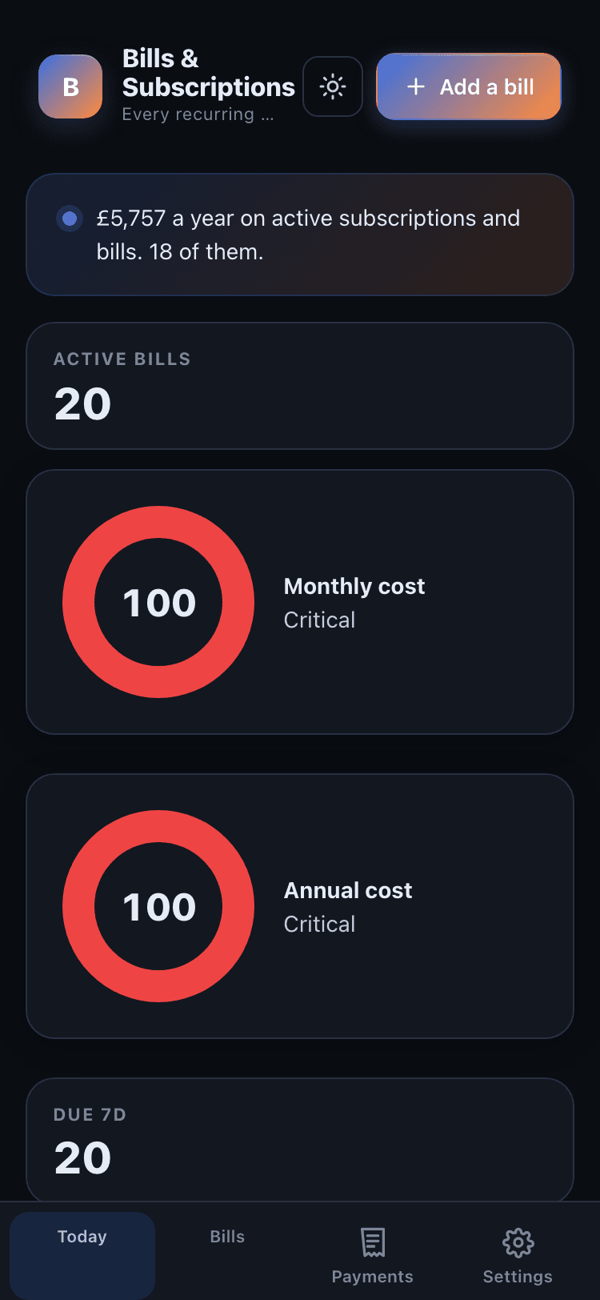
Task: Open the Due 7D card
Action: [300, 1140]
